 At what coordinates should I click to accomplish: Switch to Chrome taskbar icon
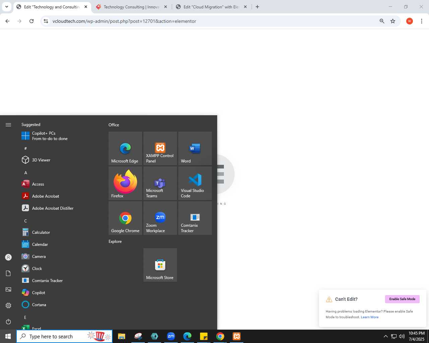220,336
